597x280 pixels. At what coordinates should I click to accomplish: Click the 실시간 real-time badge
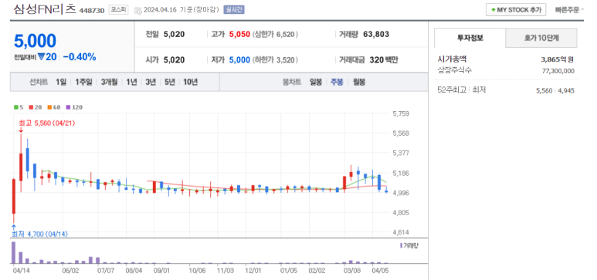pyautogui.click(x=234, y=10)
